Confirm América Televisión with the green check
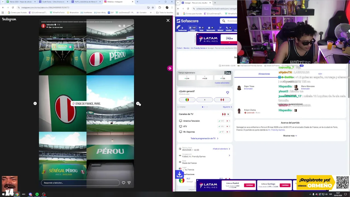Image resolution: width=350 pixels, height=197 pixels. [x=221, y=121]
